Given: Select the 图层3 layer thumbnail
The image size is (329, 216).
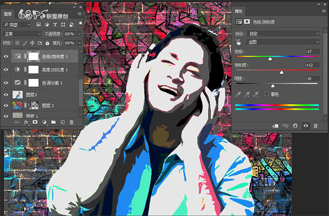Looking at the screenshot, I should pyautogui.click(x=17, y=95).
